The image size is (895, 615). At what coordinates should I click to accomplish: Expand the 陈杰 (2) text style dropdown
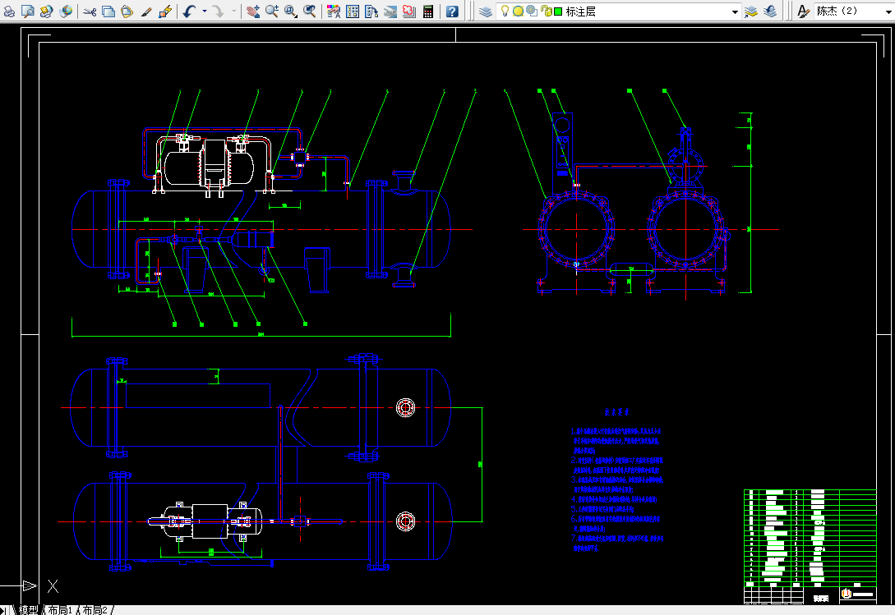click(888, 11)
